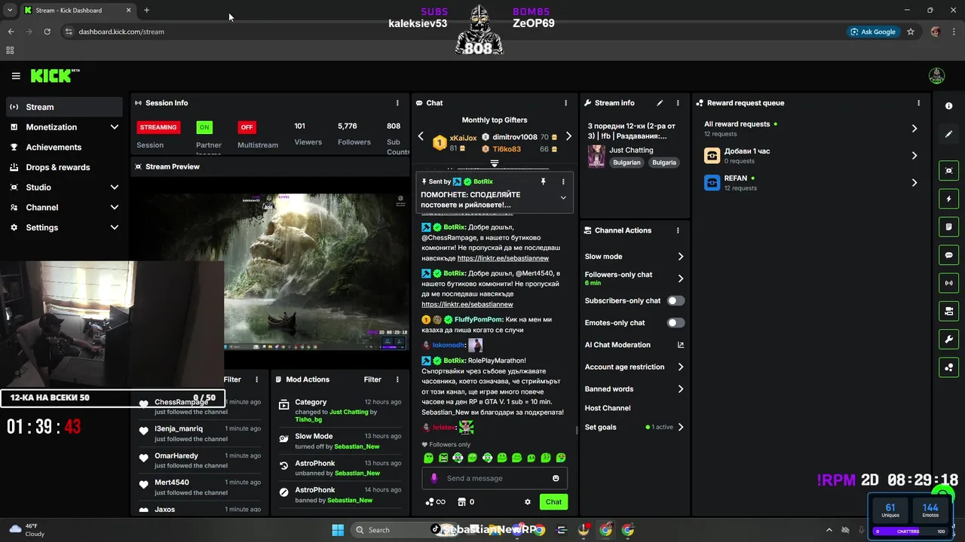Viewport: 965px width, 542px height.
Task: Open pinned message kebab menu
Action: [563, 181]
